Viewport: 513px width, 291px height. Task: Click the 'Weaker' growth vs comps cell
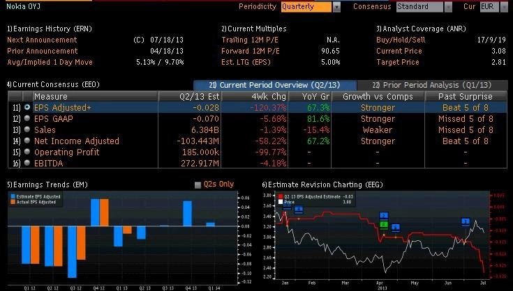(378, 130)
